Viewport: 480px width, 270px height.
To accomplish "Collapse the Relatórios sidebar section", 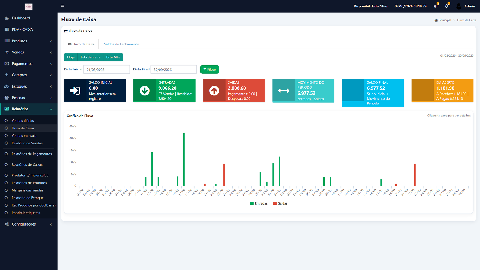I will [x=28, y=109].
